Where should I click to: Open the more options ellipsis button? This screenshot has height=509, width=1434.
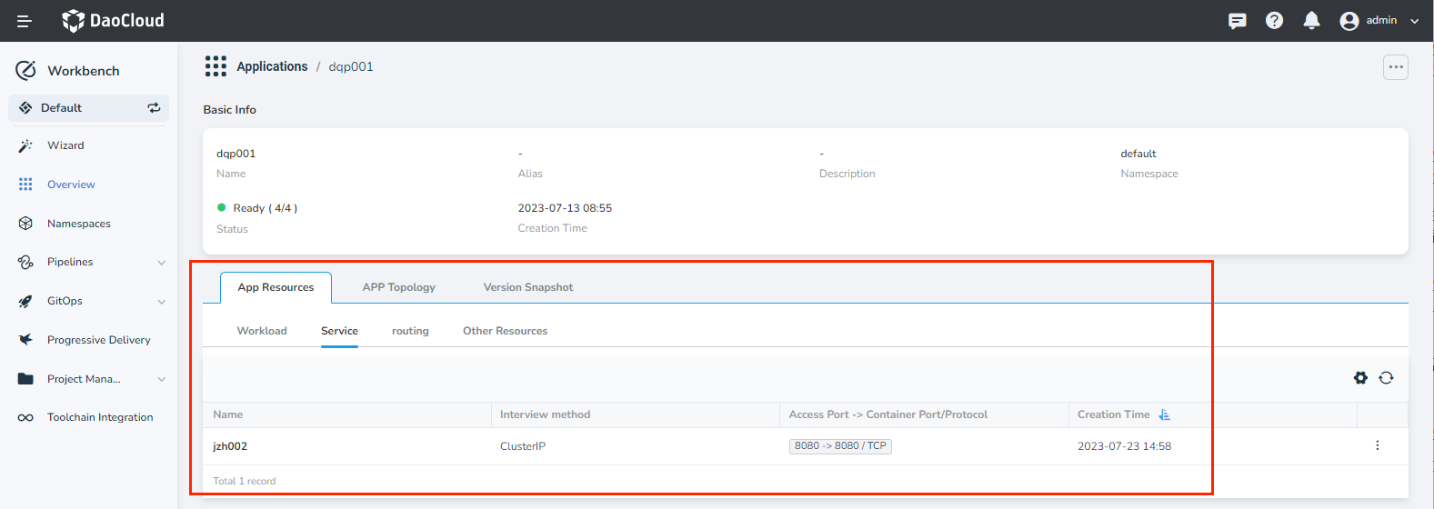(x=1395, y=67)
